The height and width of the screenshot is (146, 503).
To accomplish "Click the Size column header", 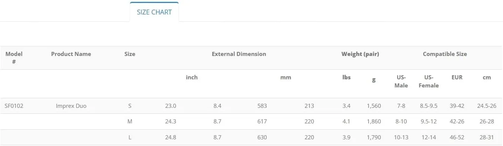I will pyautogui.click(x=130, y=54).
